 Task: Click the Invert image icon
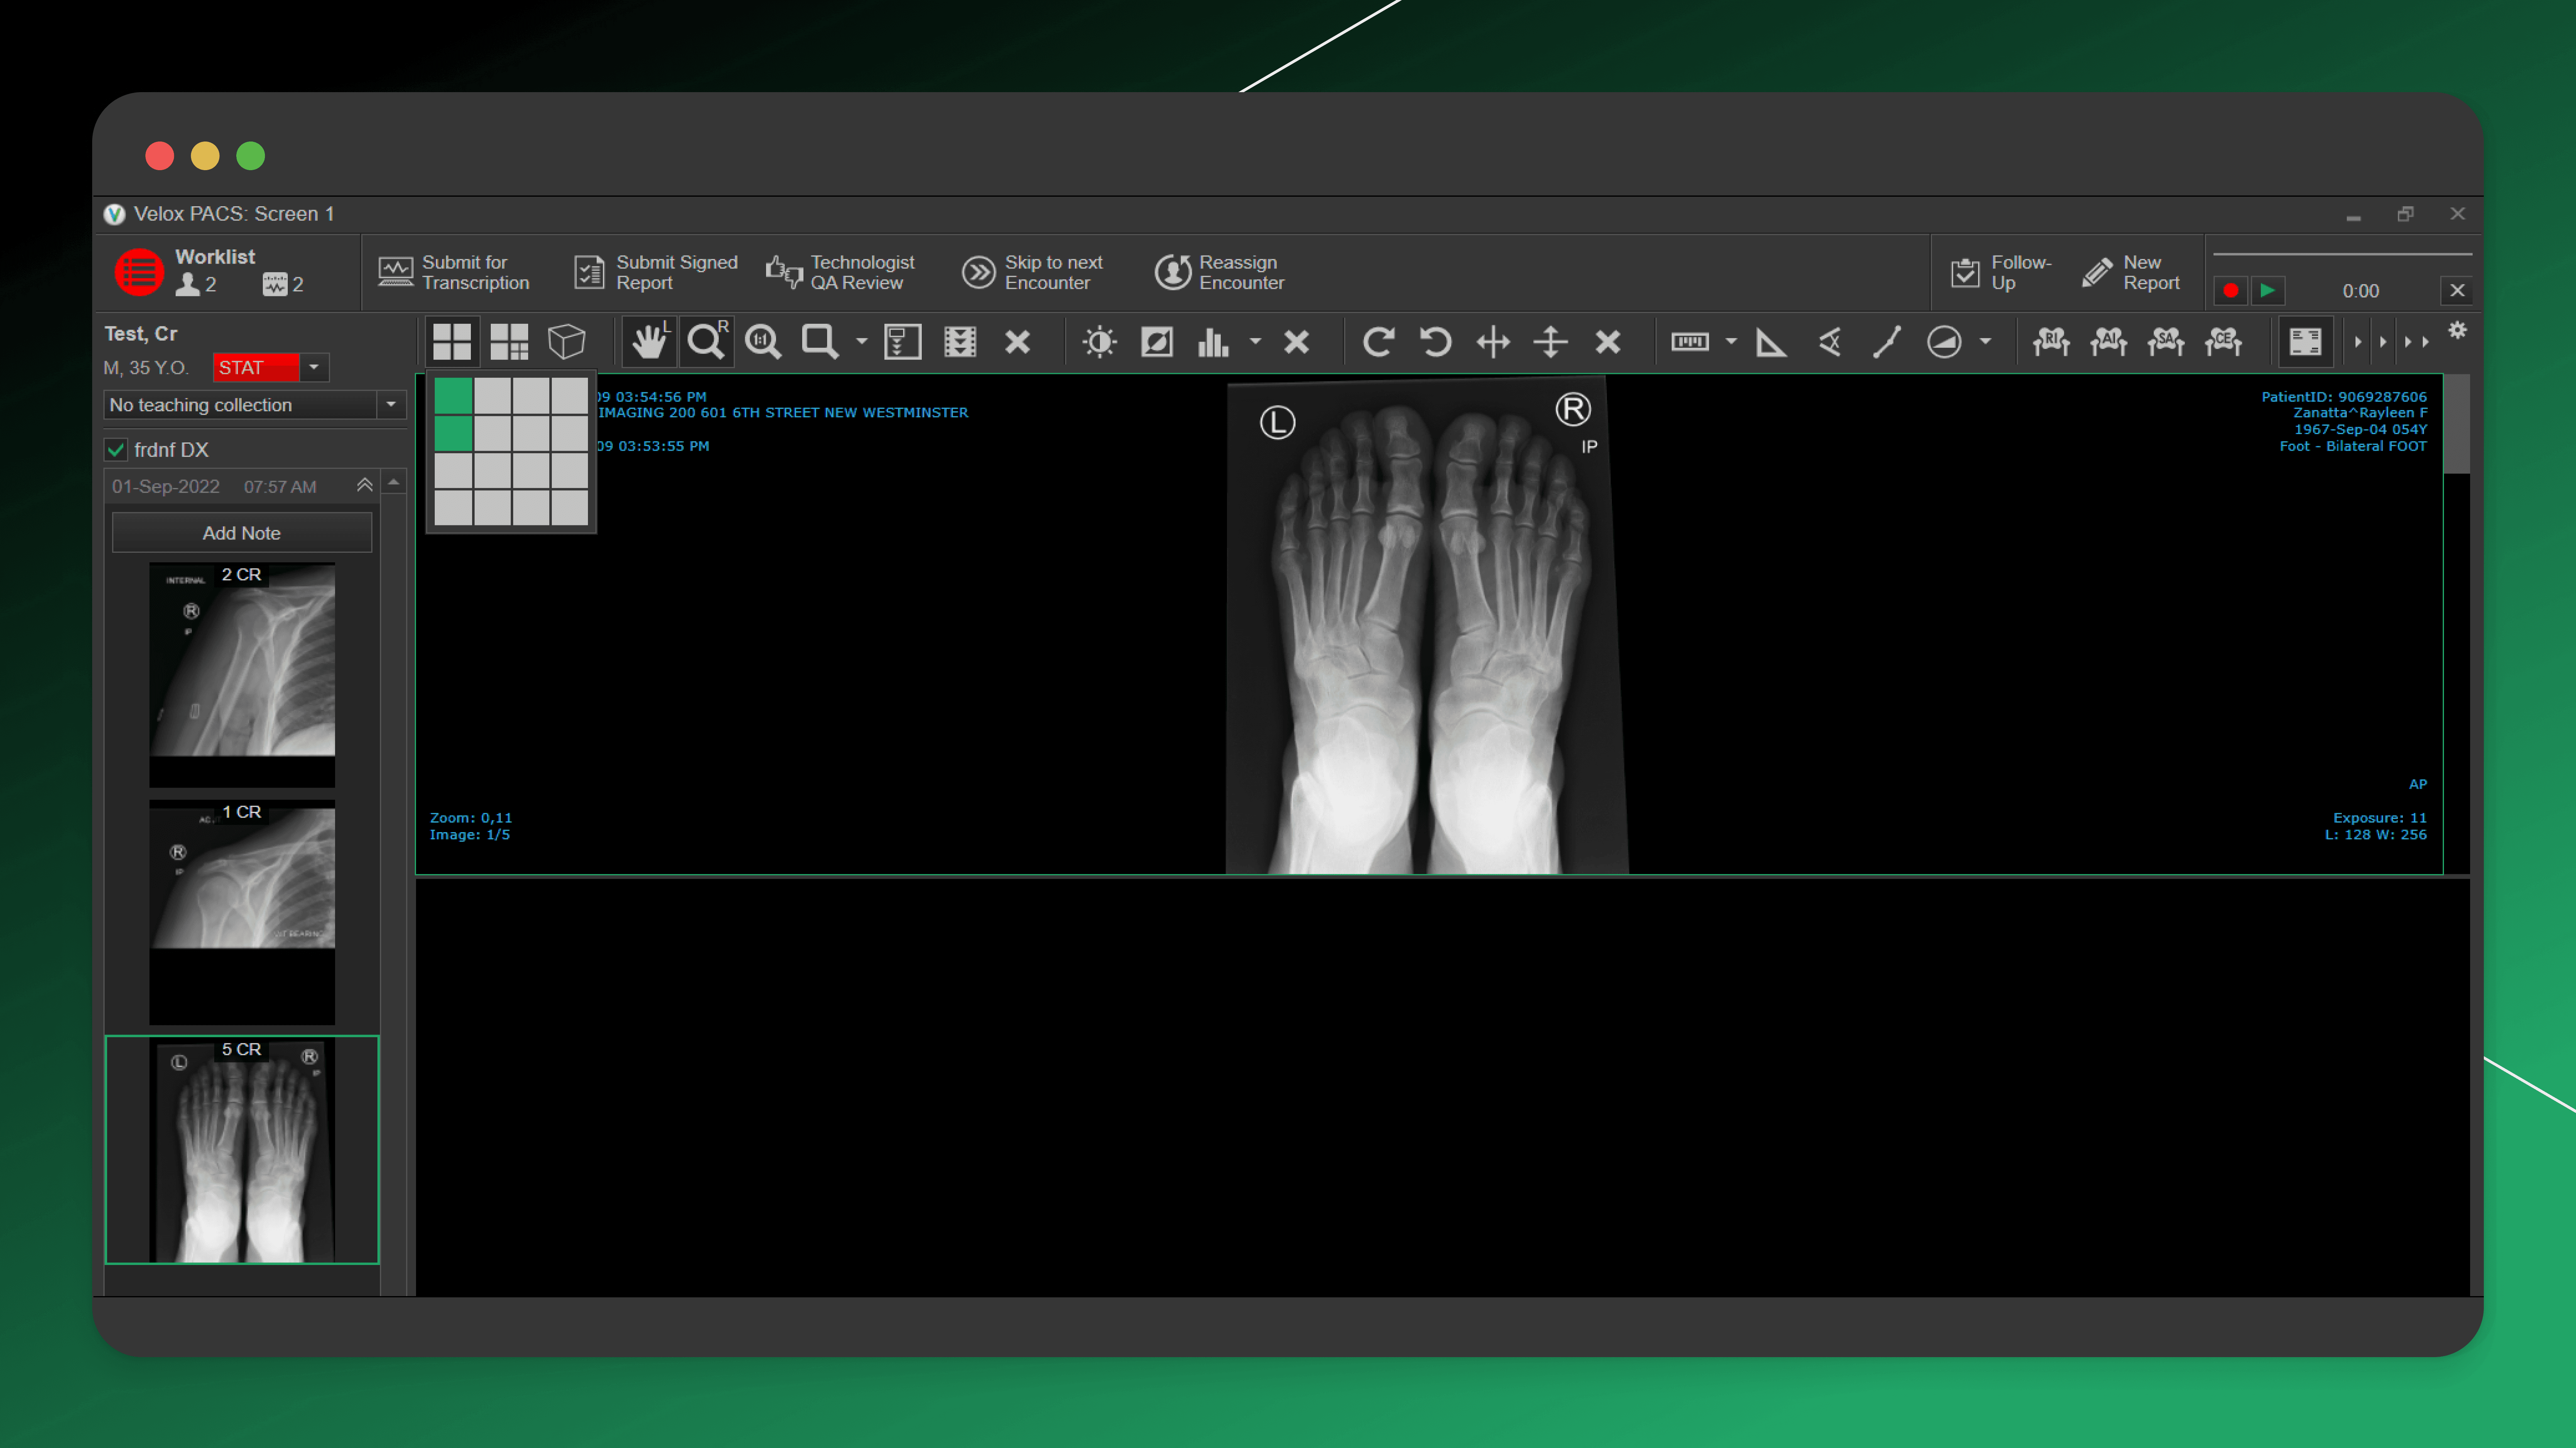(x=1157, y=342)
